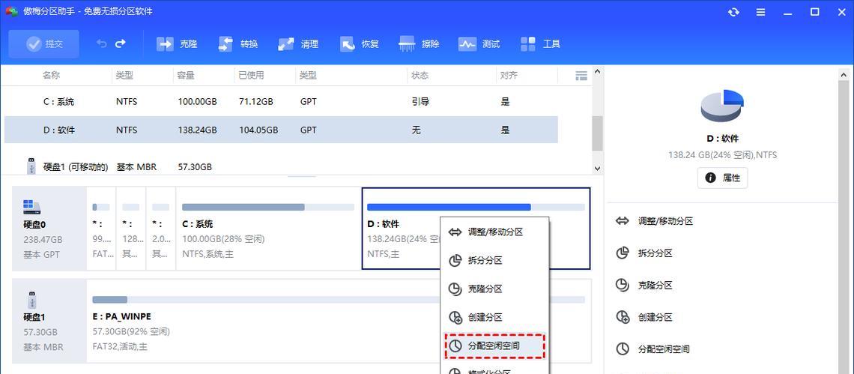The width and height of the screenshot is (854, 374).
Task: Open the 克隆 toolbar menu
Action: tap(177, 44)
